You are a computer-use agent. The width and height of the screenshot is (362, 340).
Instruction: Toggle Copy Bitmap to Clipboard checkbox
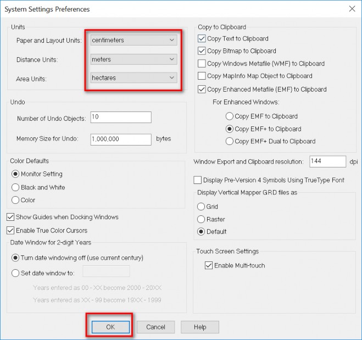pyautogui.click(x=202, y=51)
